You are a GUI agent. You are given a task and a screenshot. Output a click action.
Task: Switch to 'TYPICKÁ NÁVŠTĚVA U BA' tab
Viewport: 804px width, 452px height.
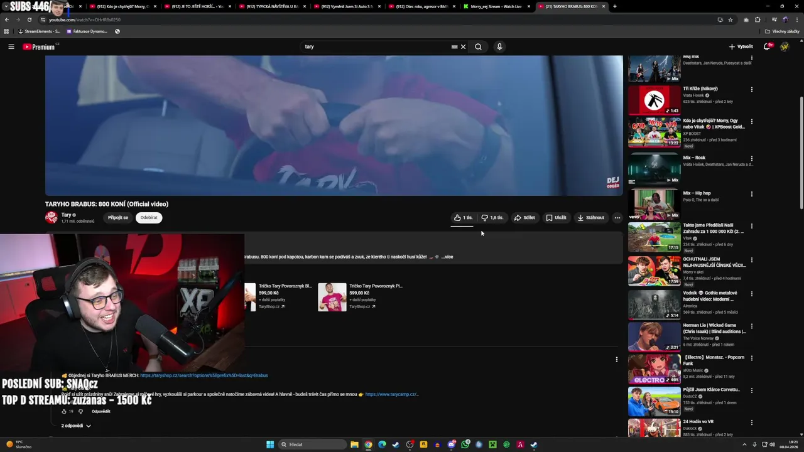click(x=271, y=6)
